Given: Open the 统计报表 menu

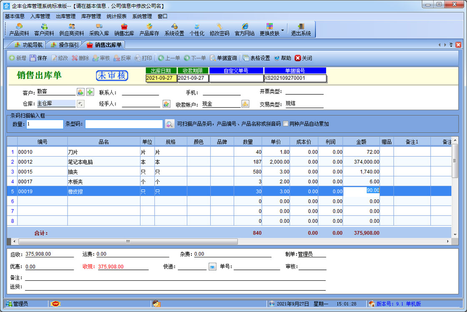Looking at the screenshot, I should pos(116,16).
